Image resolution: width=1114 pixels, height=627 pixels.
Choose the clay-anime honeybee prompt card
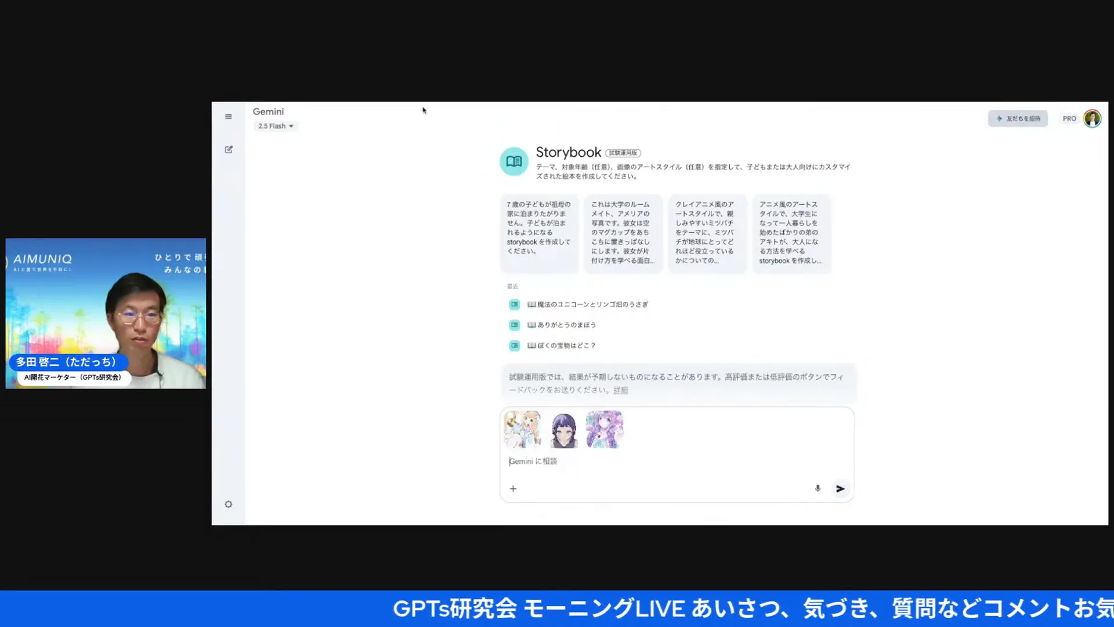coord(707,233)
